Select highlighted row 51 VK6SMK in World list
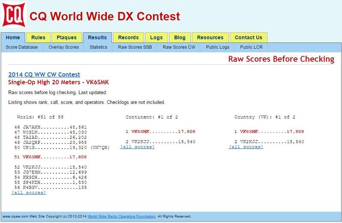 coord(51,157)
